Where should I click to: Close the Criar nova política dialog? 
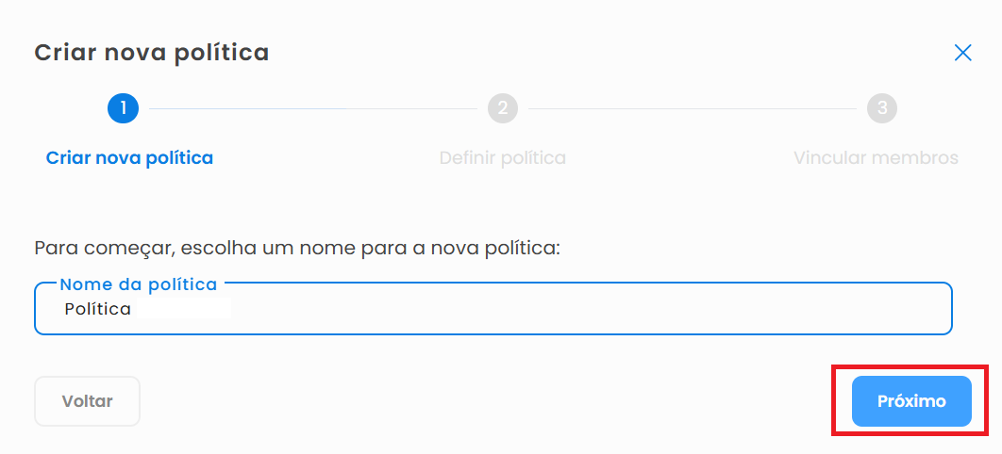(x=962, y=53)
